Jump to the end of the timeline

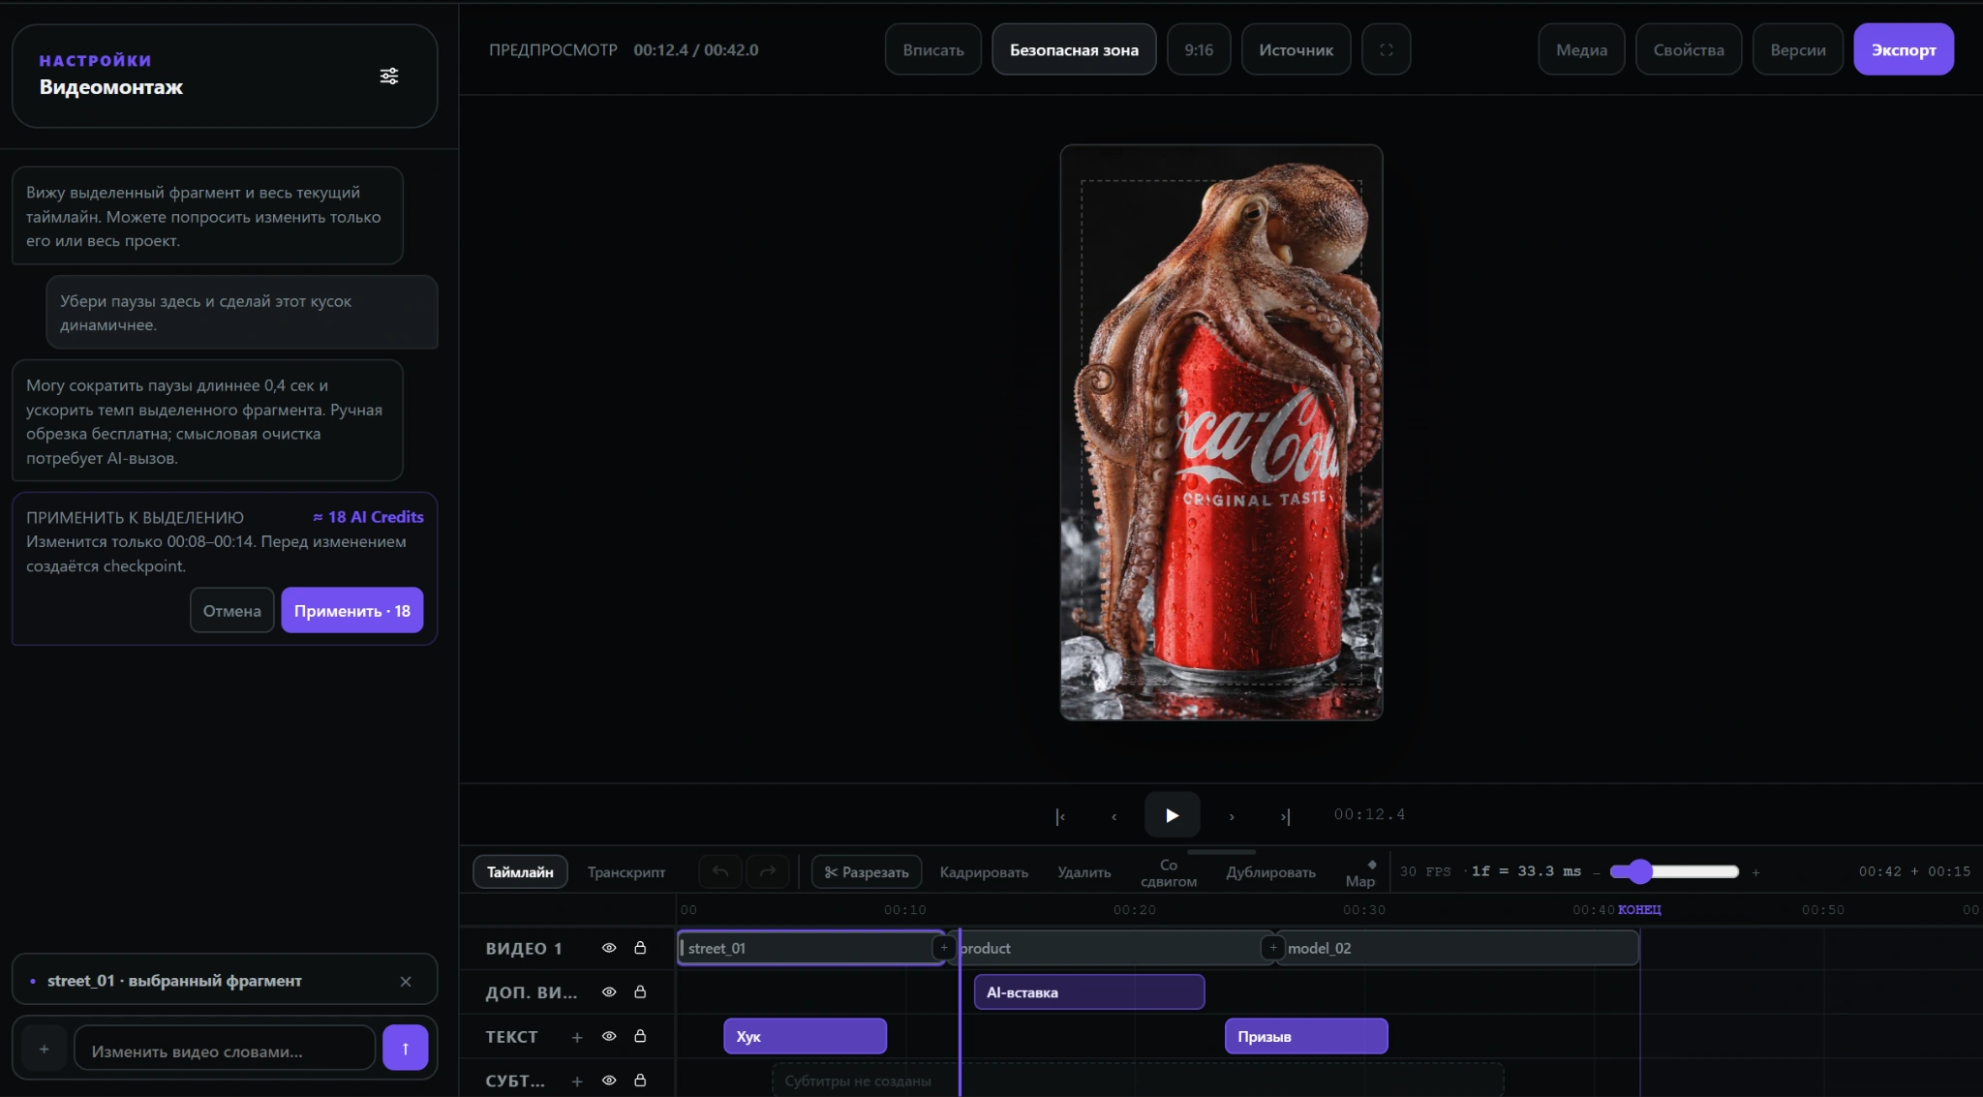(1286, 816)
